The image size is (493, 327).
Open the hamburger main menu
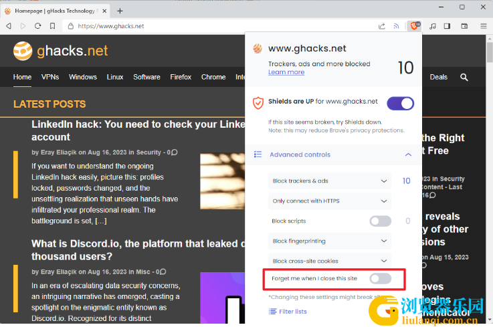(484, 26)
